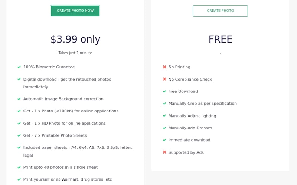Click the $3.99 only price heading
This screenshot has width=297, height=185.
75,39
